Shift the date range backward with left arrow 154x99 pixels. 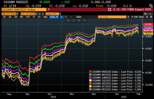coord(40,14)
